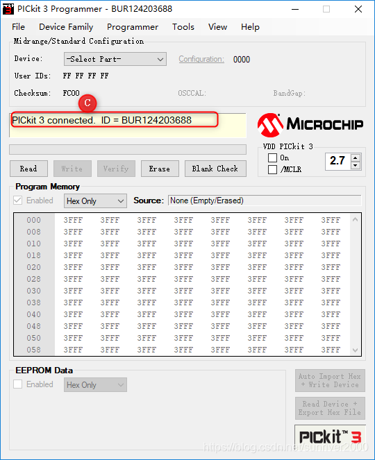Click the BandGap label
The height and width of the screenshot is (460, 375).
290,93
